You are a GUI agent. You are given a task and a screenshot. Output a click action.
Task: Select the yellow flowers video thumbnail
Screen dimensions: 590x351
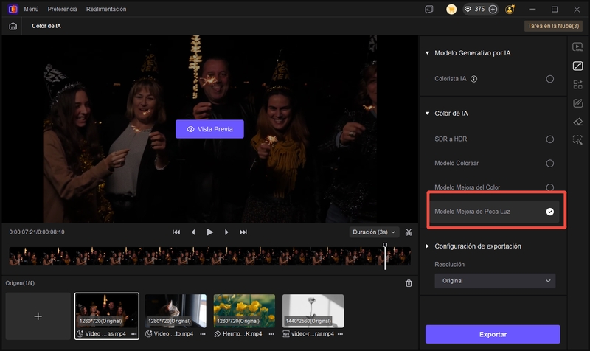tap(244, 311)
